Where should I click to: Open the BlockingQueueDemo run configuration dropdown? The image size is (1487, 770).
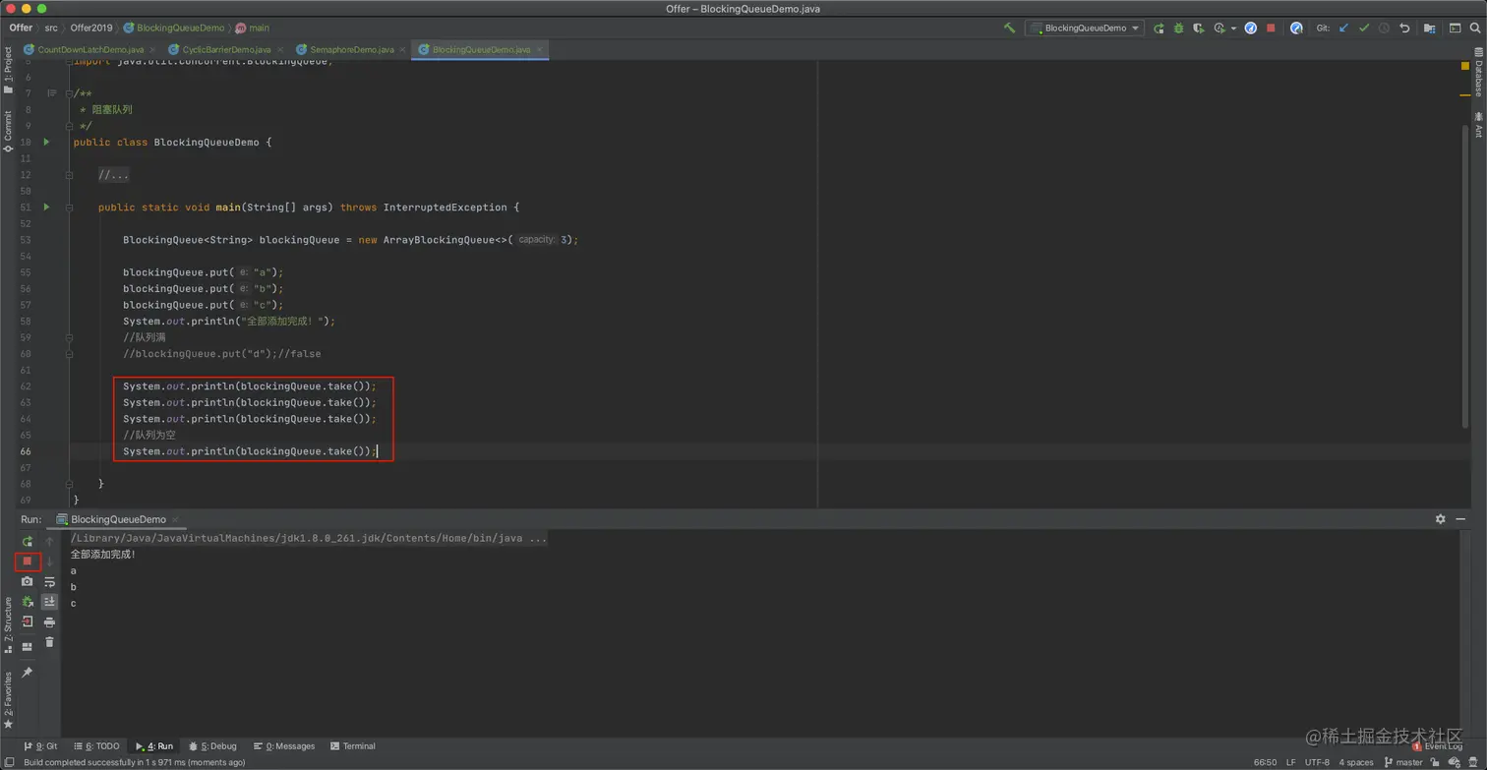tap(1084, 28)
